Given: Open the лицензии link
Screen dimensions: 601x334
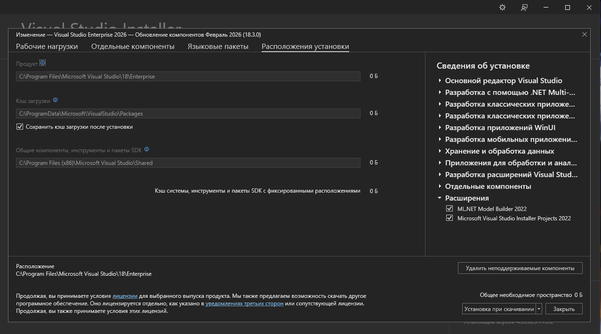Looking at the screenshot, I should [x=125, y=296].
